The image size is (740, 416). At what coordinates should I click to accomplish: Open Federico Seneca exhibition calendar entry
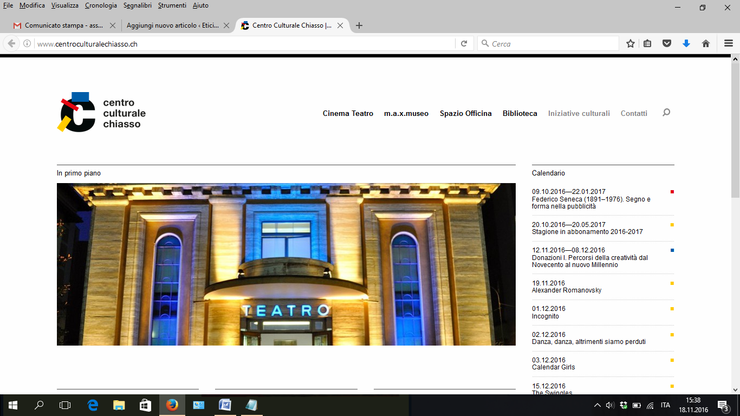(x=603, y=199)
